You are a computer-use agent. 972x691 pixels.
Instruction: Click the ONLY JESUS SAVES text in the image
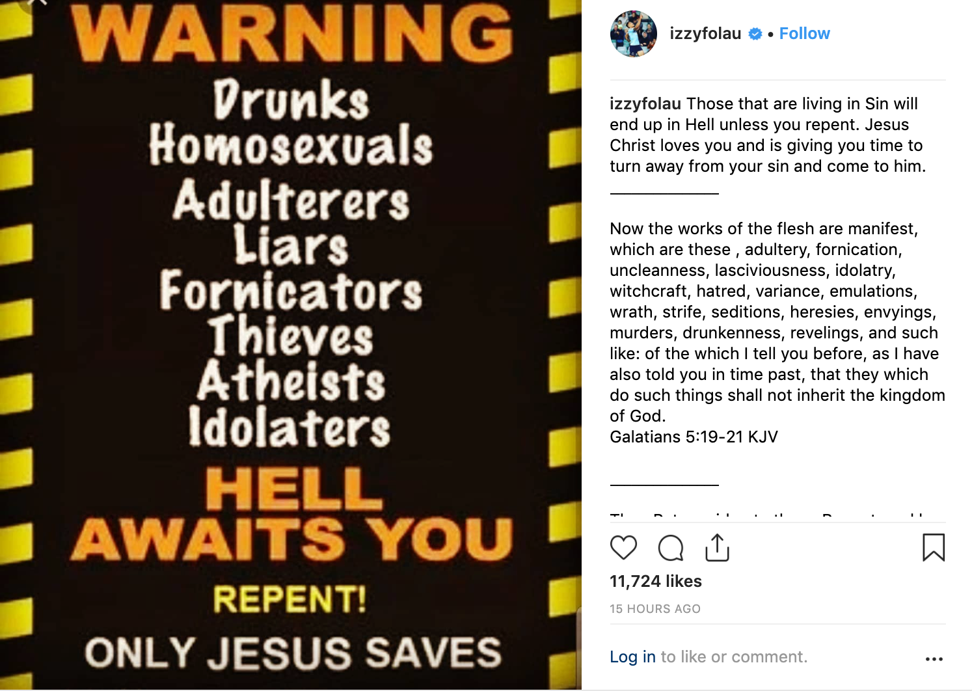(293, 653)
